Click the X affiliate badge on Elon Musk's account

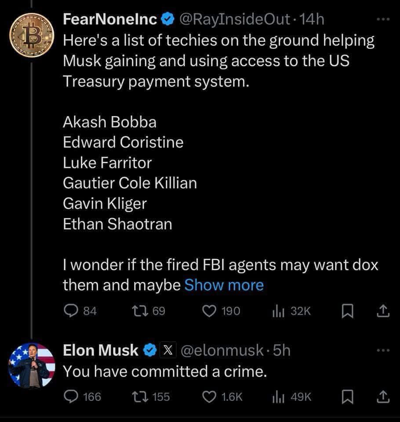point(168,350)
